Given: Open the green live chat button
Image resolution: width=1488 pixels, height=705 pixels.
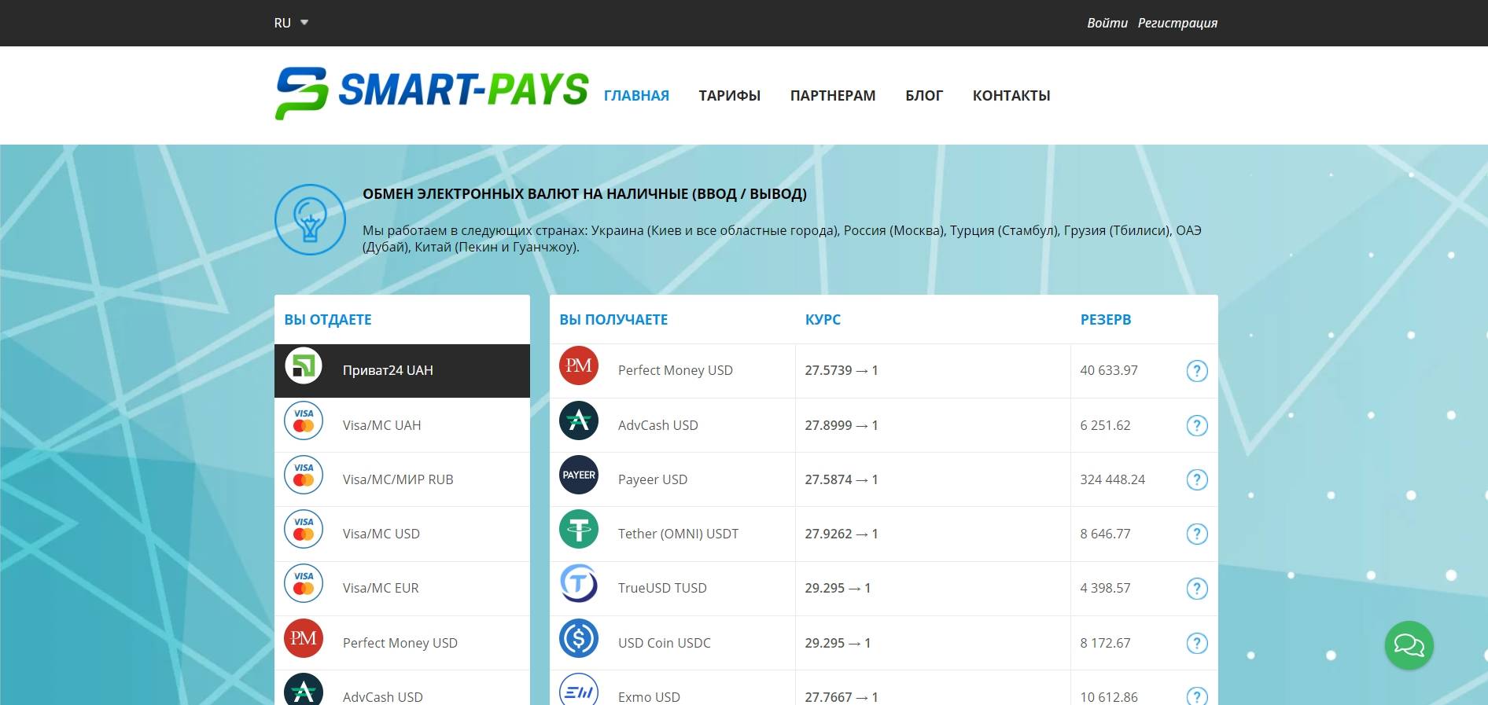Looking at the screenshot, I should [x=1409, y=645].
